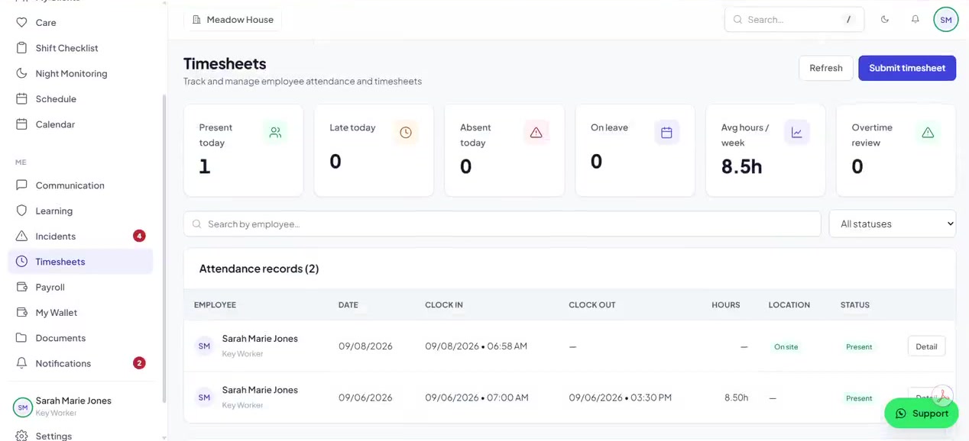Select Timesheets in the sidebar
Screen dimensions: 969x441
pyautogui.click(x=80, y=262)
